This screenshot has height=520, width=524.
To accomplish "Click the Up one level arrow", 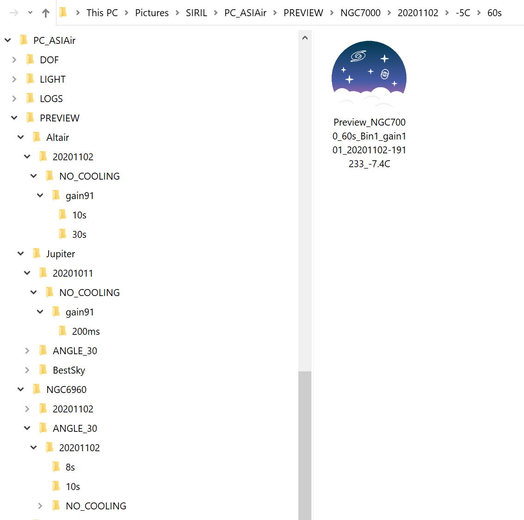I will [x=46, y=13].
